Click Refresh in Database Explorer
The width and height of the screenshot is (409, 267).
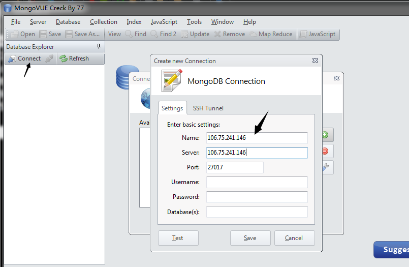(74, 58)
